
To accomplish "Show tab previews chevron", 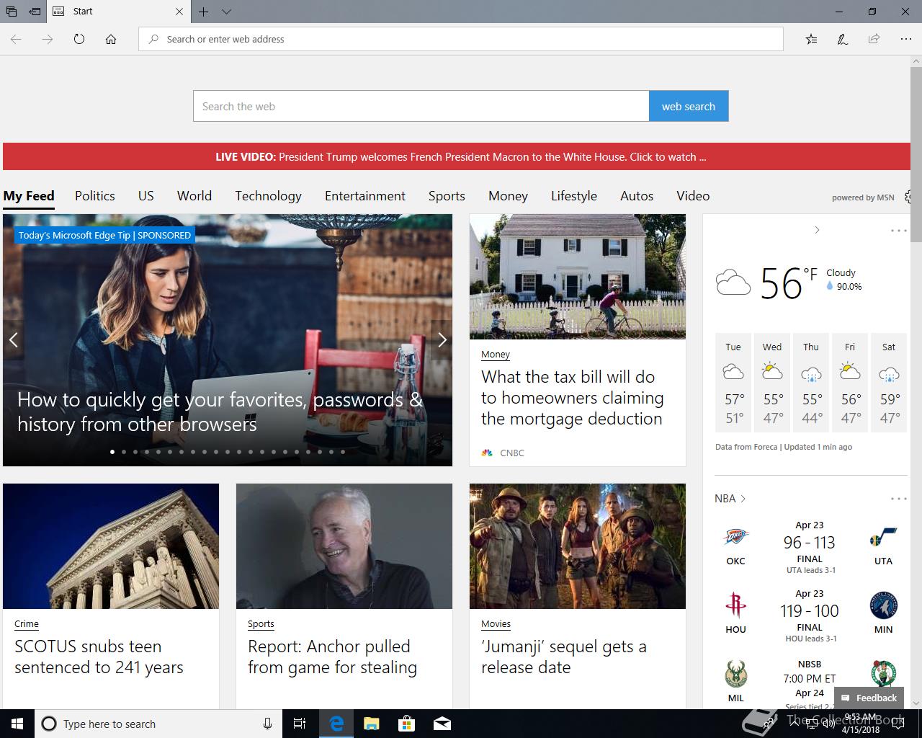I will pyautogui.click(x=226, y=12).
